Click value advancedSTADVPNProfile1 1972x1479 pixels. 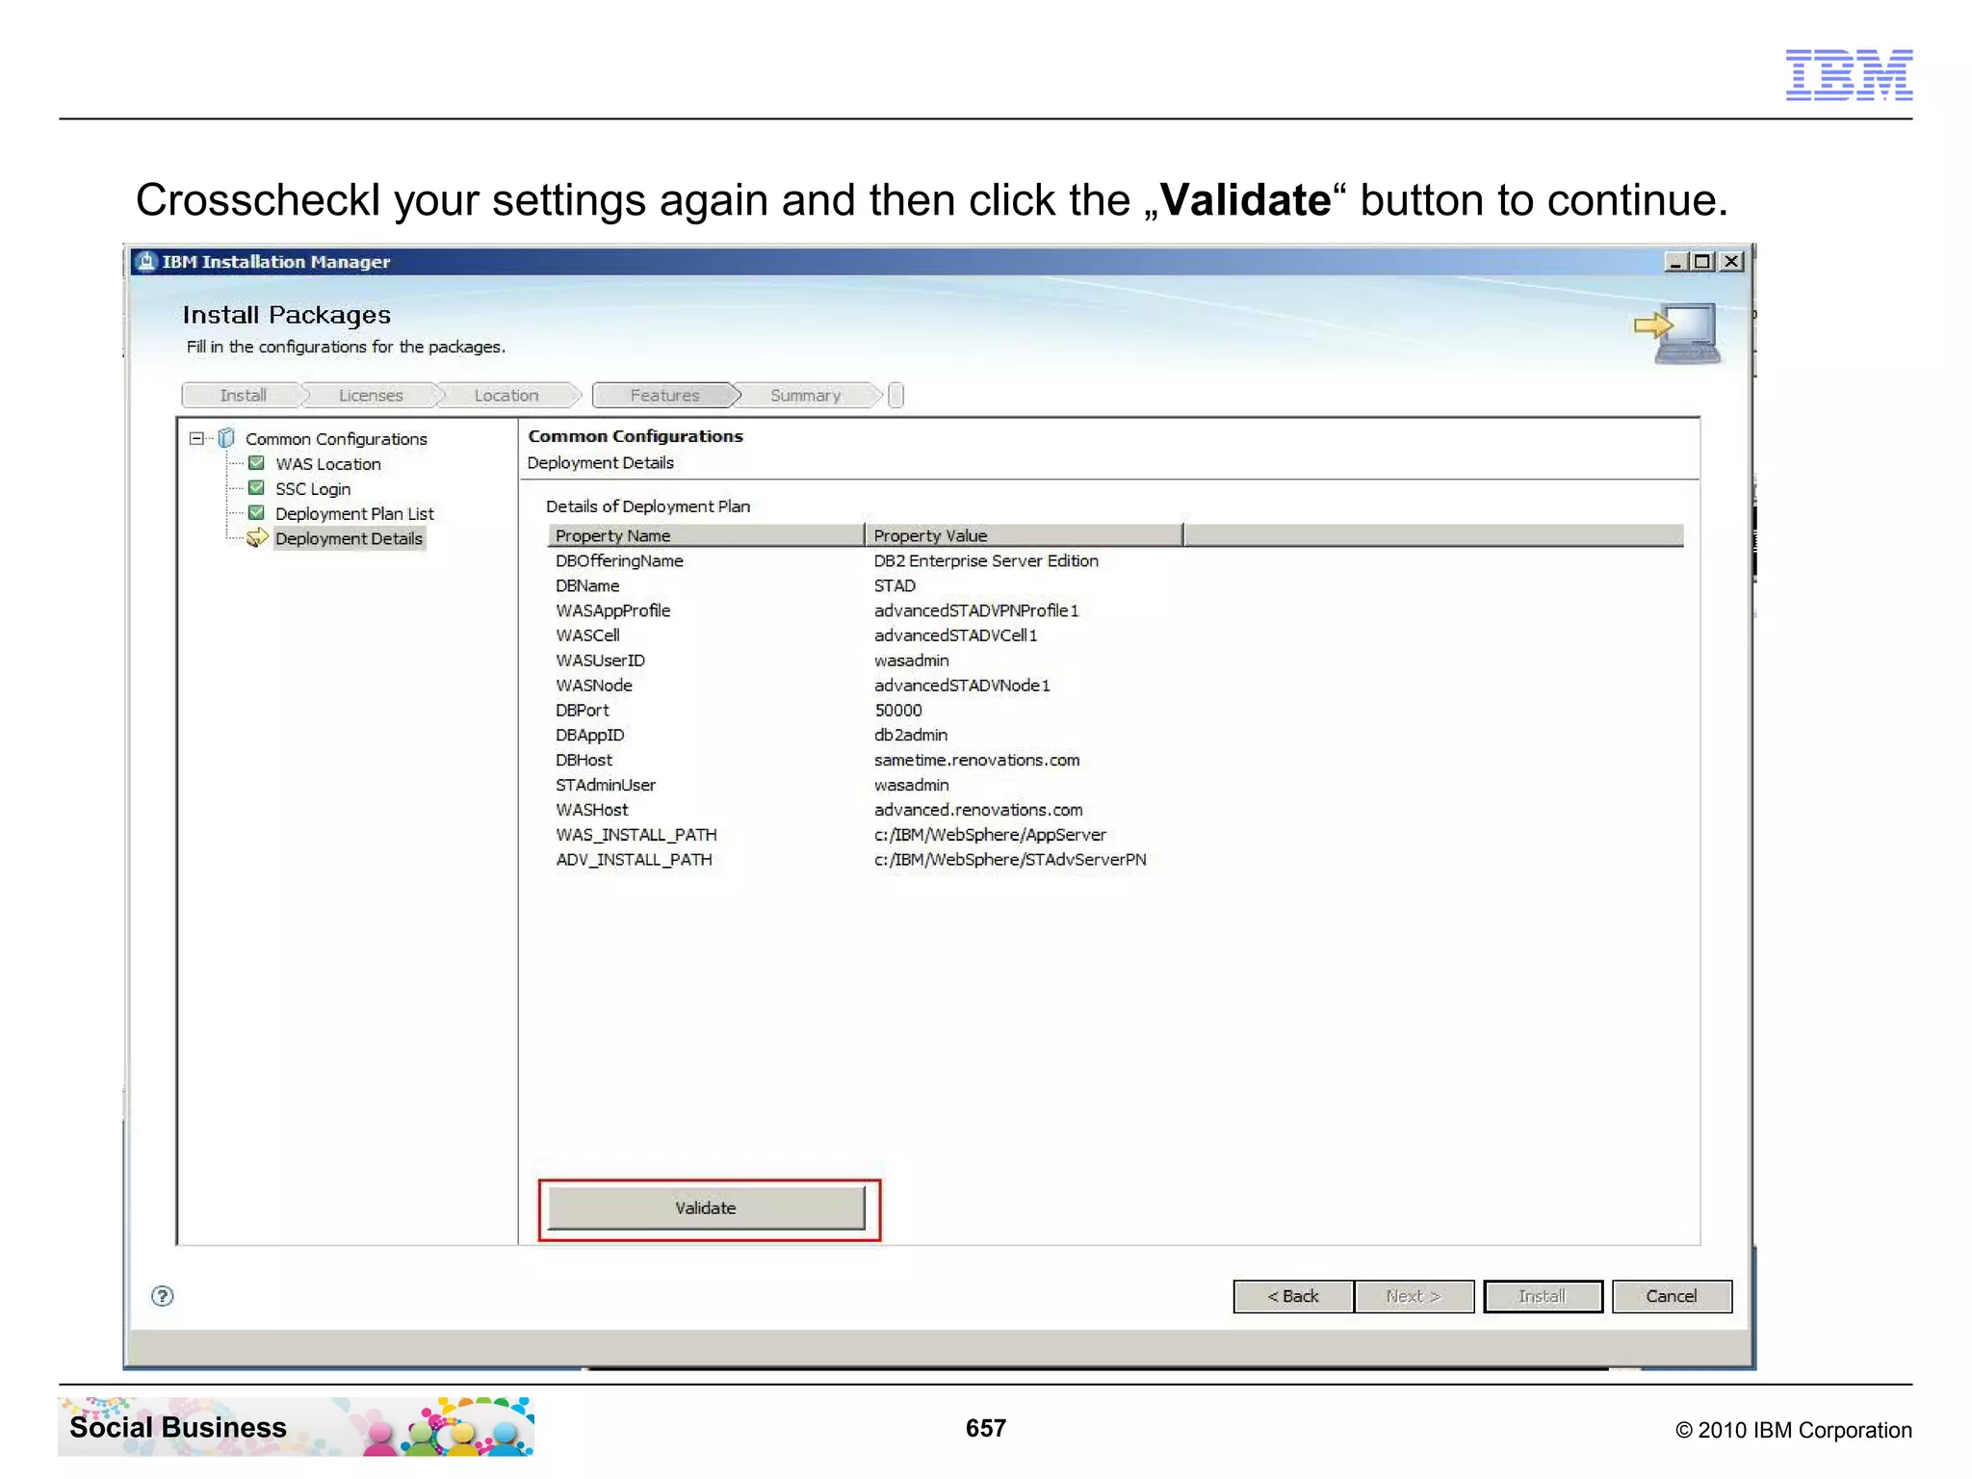coord(976,610)
